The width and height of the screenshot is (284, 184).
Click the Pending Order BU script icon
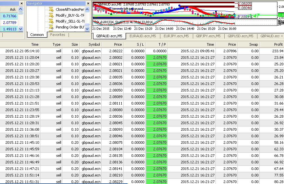(51, 27)
